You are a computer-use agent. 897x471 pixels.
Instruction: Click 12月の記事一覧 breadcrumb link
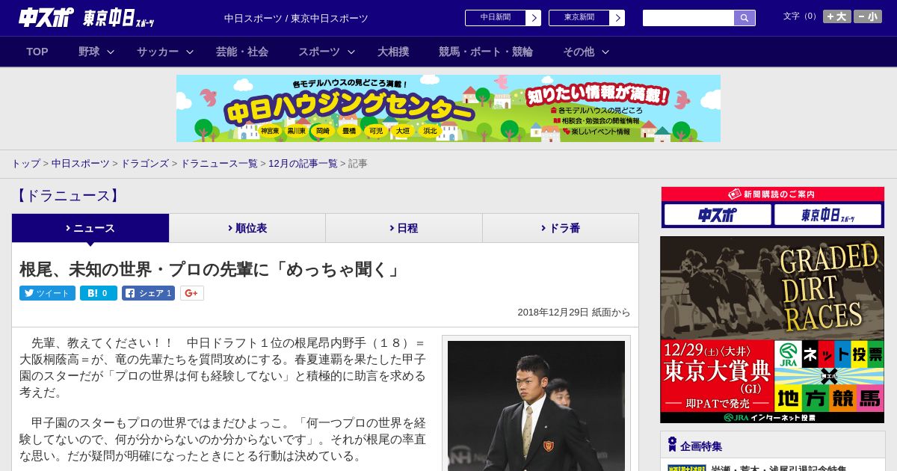(303, 163)
